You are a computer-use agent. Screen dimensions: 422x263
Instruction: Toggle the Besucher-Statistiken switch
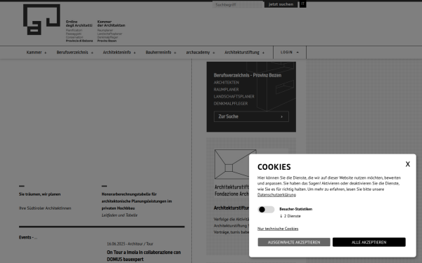click(266, 209)
